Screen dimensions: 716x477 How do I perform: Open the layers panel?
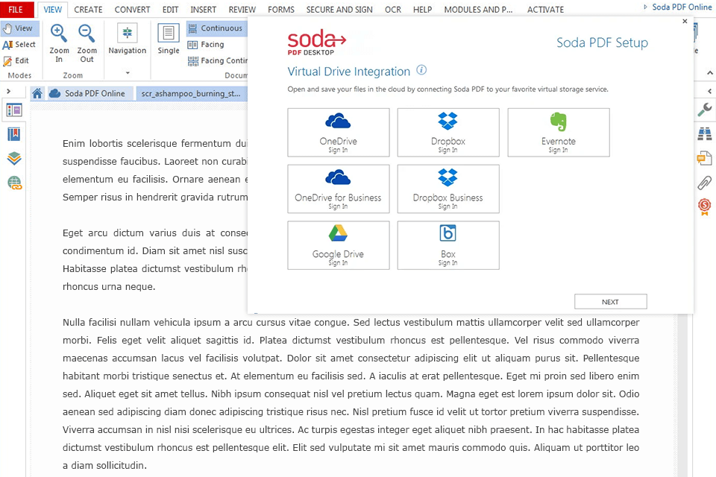pos(14,159)
